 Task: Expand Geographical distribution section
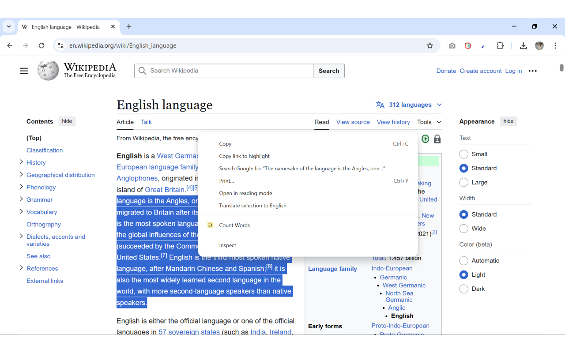21,174
